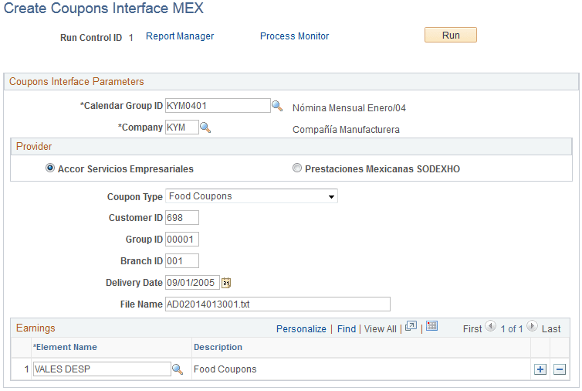Screen dimensions: 582x391
Task: Add a new Earnings row
Action: pyautogui.click(x=540, y=369)
